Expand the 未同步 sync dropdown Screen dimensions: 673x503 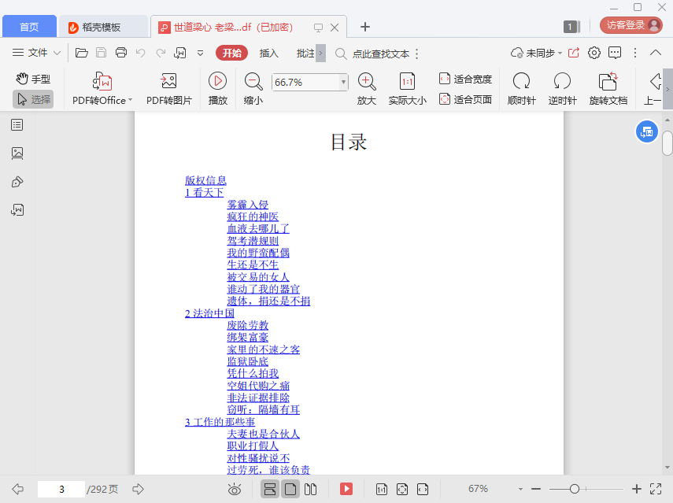tap(537, 53)
